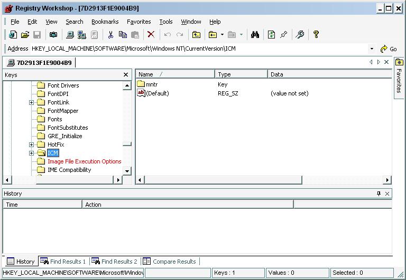This screenshot has height=280, width=406.
Task: Open the Favorites menu
Action: point(139,22)
